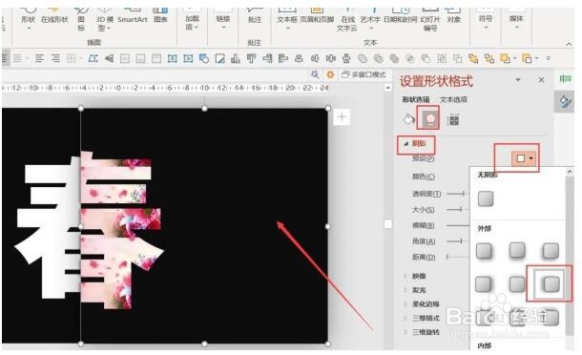The height and width of the screenshot is (355, 582).
Task: Select the Effects pentagon icon
Action: coord(429,119)
